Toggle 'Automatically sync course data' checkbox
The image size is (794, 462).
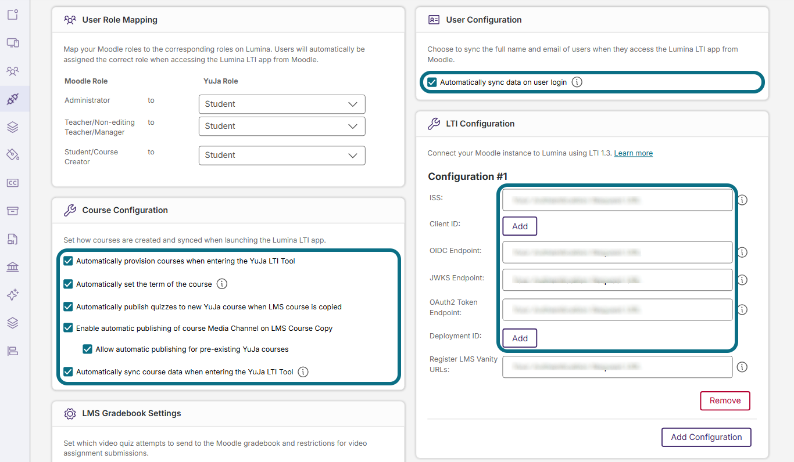(x=69, y=372)
